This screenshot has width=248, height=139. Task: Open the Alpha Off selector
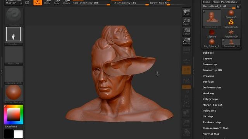click(x=14, y=56)
